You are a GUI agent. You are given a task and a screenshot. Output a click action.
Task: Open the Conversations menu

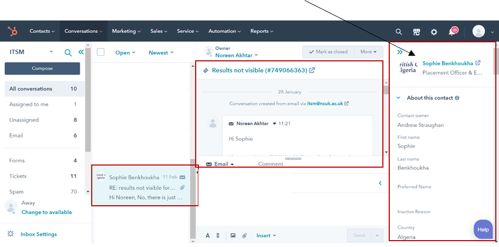click(83, 31)
